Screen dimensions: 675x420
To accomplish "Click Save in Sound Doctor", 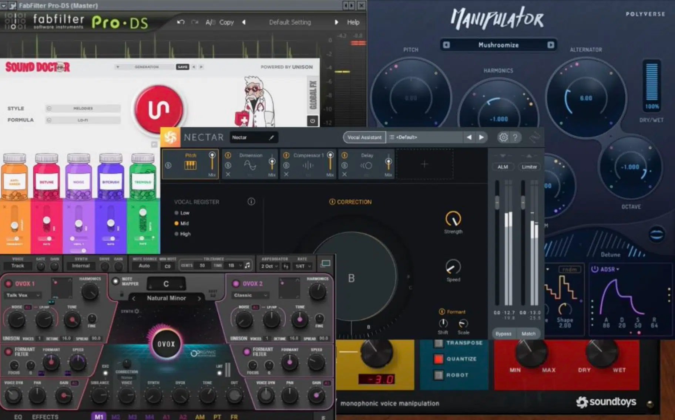I will (x=182, y=67).
